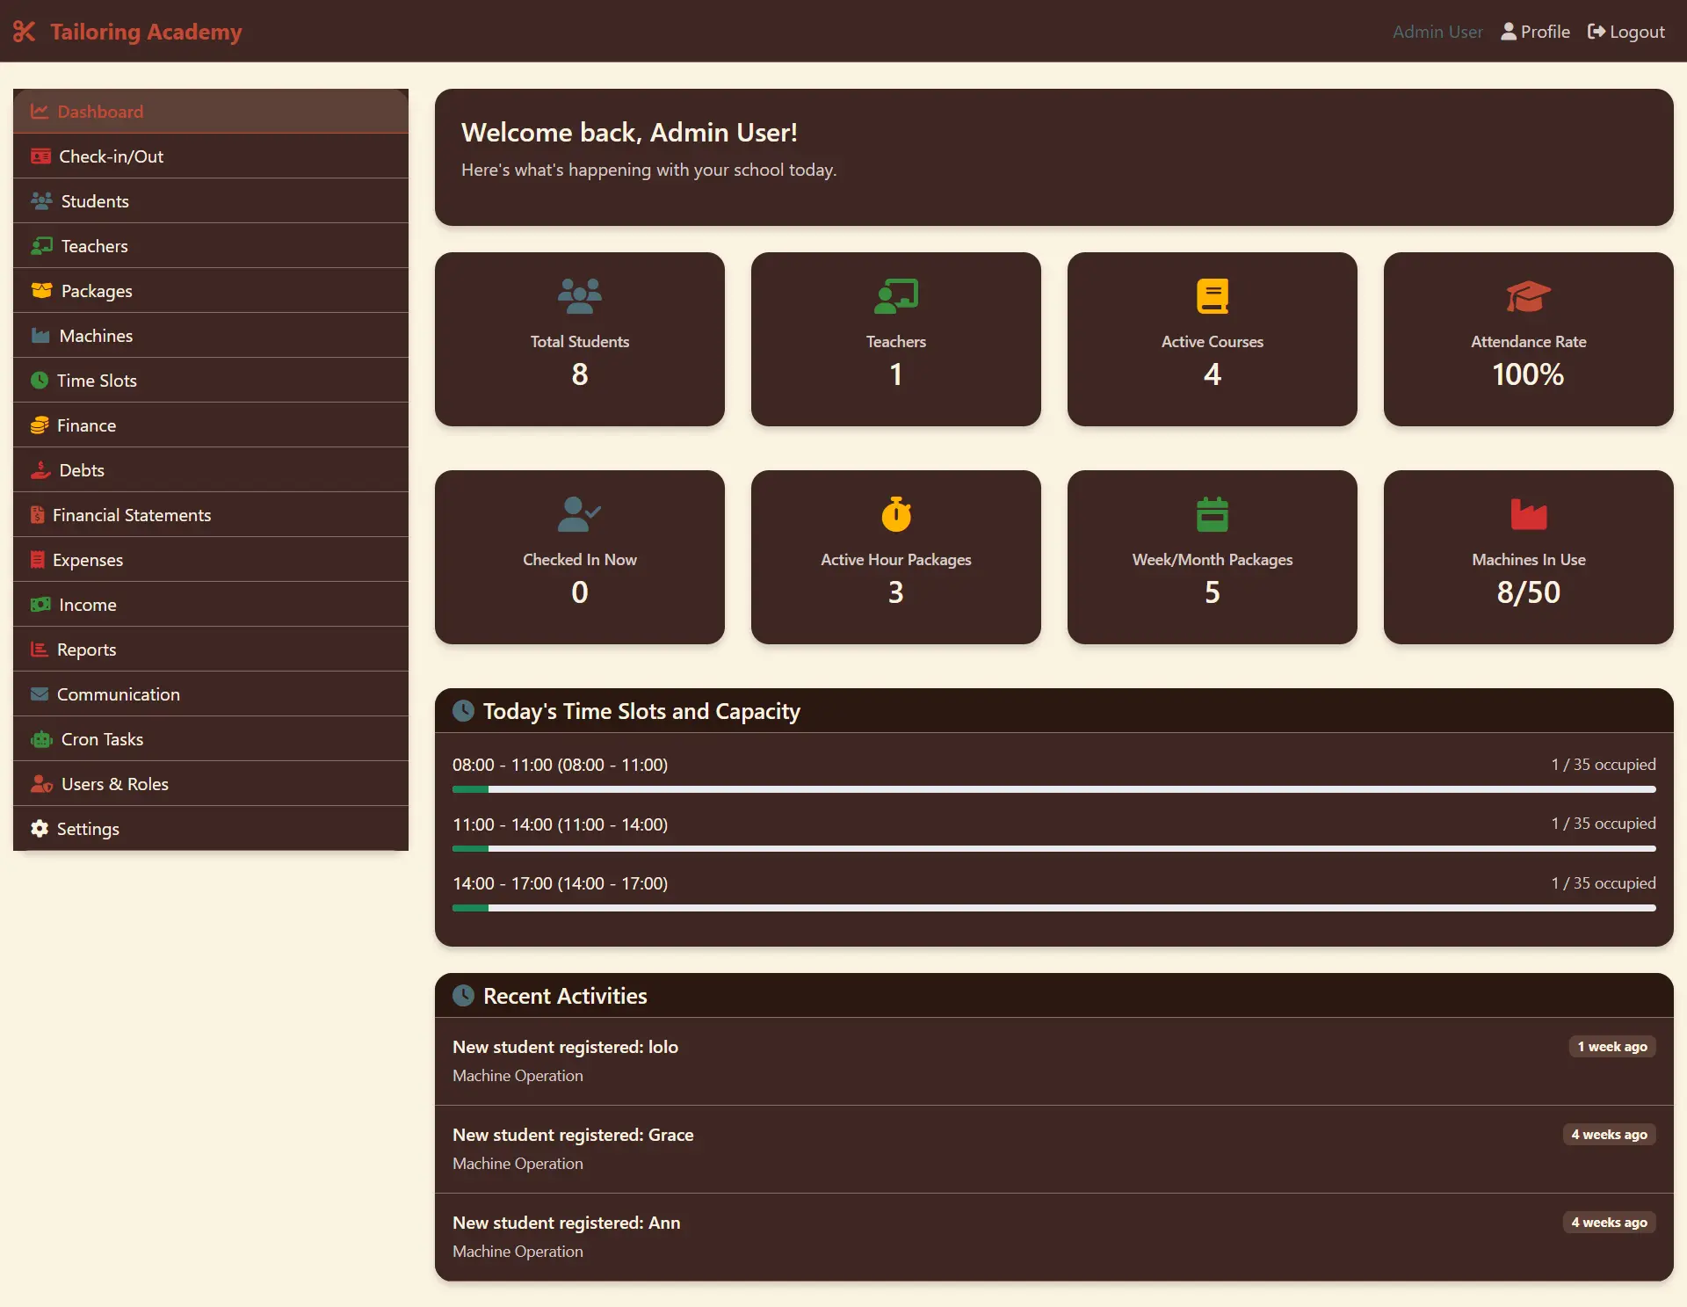The image size is (1687, 1307).
Task: Go to Finance in the sidebar
Action: (211, 425)
